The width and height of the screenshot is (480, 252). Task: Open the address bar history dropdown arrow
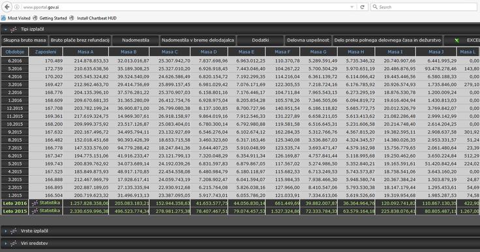pos(352,7)
